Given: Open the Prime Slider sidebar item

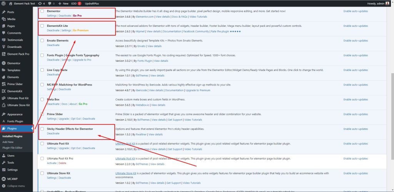Looking at the screenshot, I should click(15, 84).
